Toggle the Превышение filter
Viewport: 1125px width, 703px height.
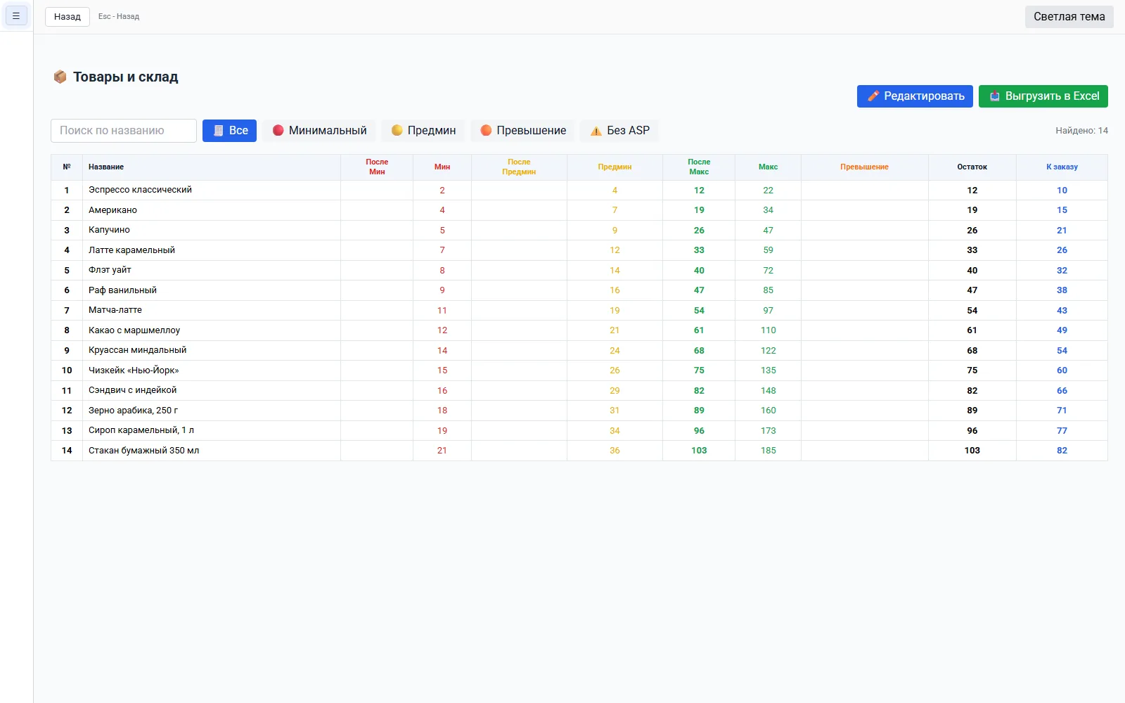coord(523,131)
